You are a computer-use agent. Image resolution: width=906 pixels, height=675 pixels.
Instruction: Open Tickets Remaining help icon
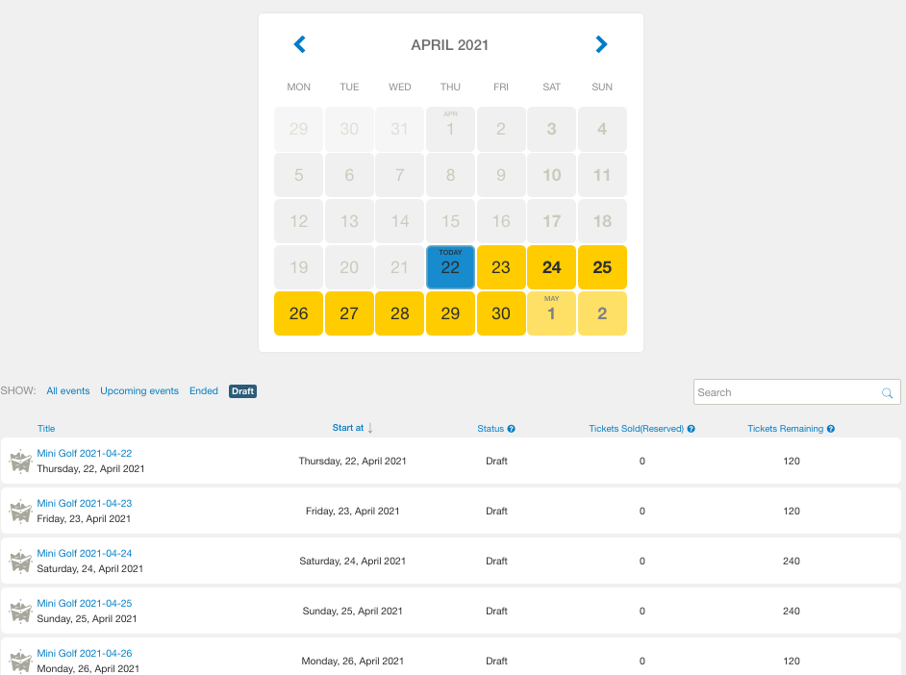(831, 429)
